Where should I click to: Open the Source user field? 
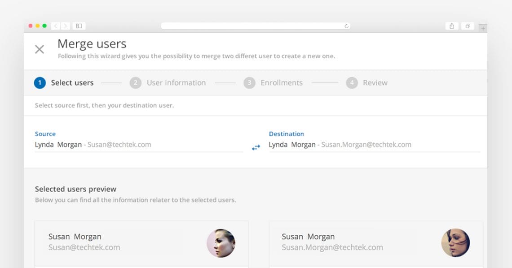click(138, 145)
